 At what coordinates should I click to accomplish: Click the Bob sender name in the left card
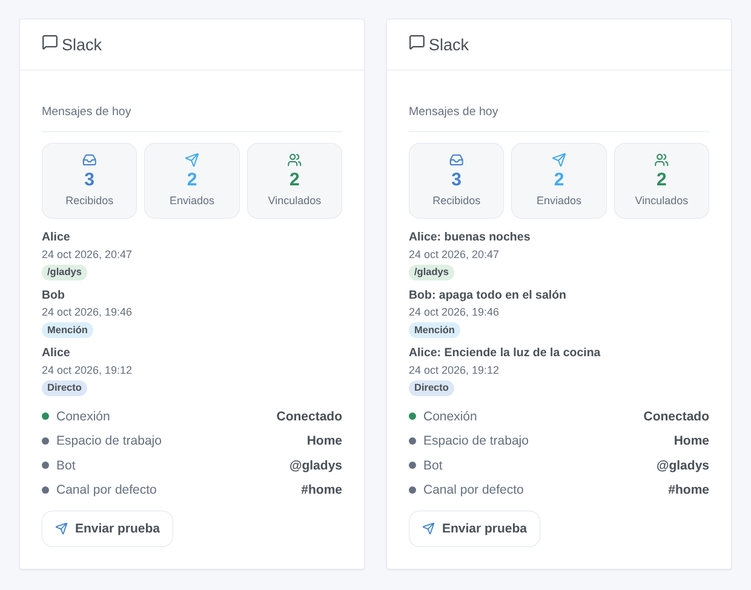click(x=53, y=295)
